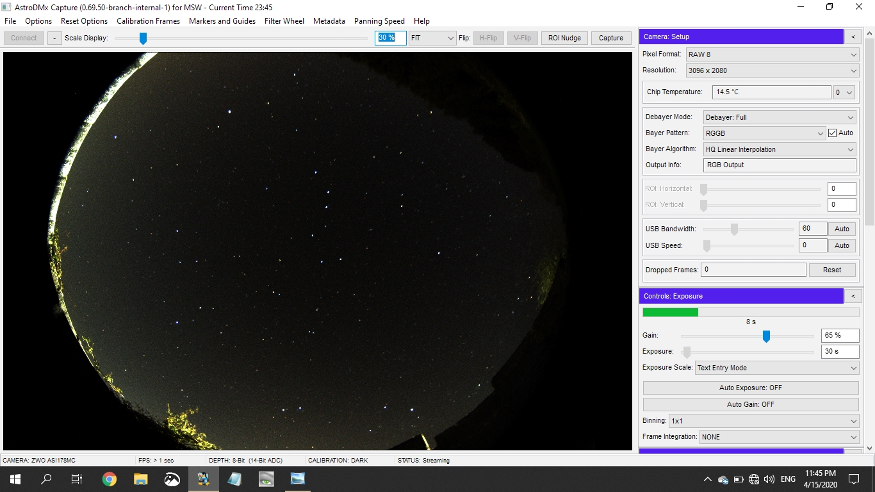Uncheck Auto next to Bayer Pattern
This screenshot has height=492, width=875.
point(833,133)
